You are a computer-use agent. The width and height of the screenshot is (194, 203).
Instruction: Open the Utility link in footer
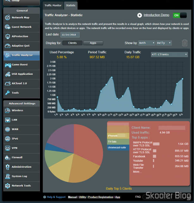(82, 197)
